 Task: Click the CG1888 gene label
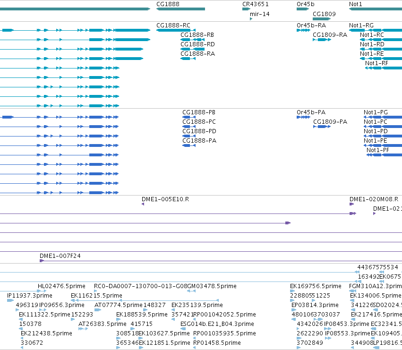(168, 4)
